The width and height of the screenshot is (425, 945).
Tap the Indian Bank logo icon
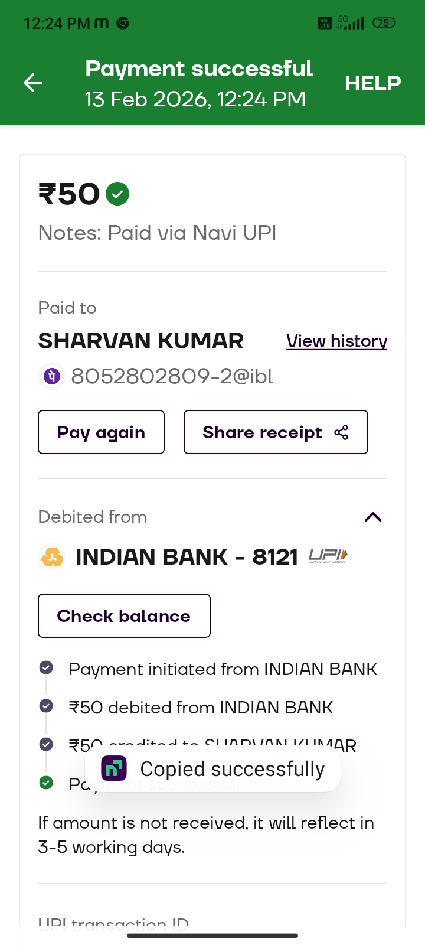(52, 557)
